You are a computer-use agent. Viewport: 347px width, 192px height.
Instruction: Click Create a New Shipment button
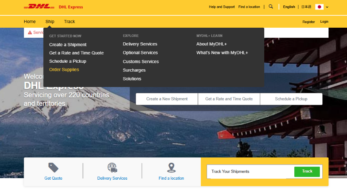[x=167, y=99]
